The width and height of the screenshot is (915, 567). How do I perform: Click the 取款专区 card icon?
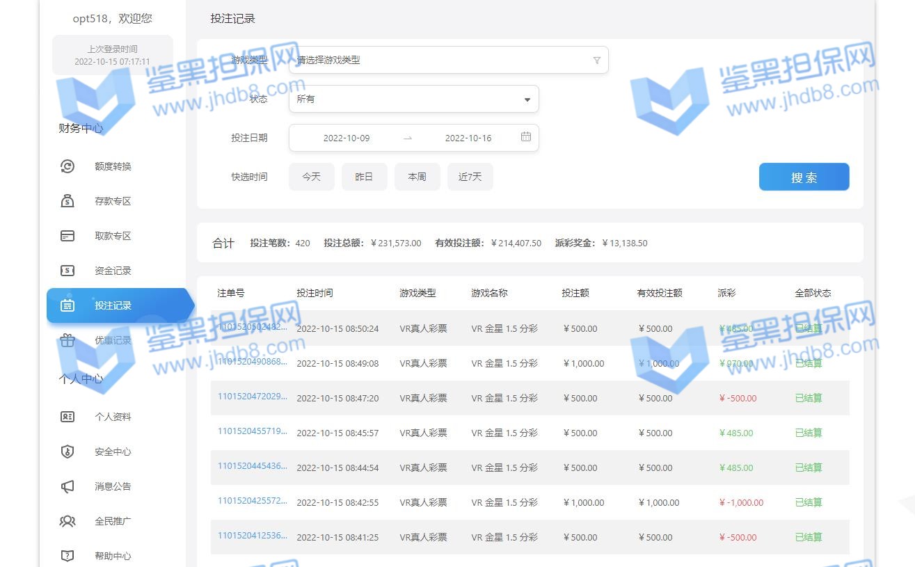point(67,236)
